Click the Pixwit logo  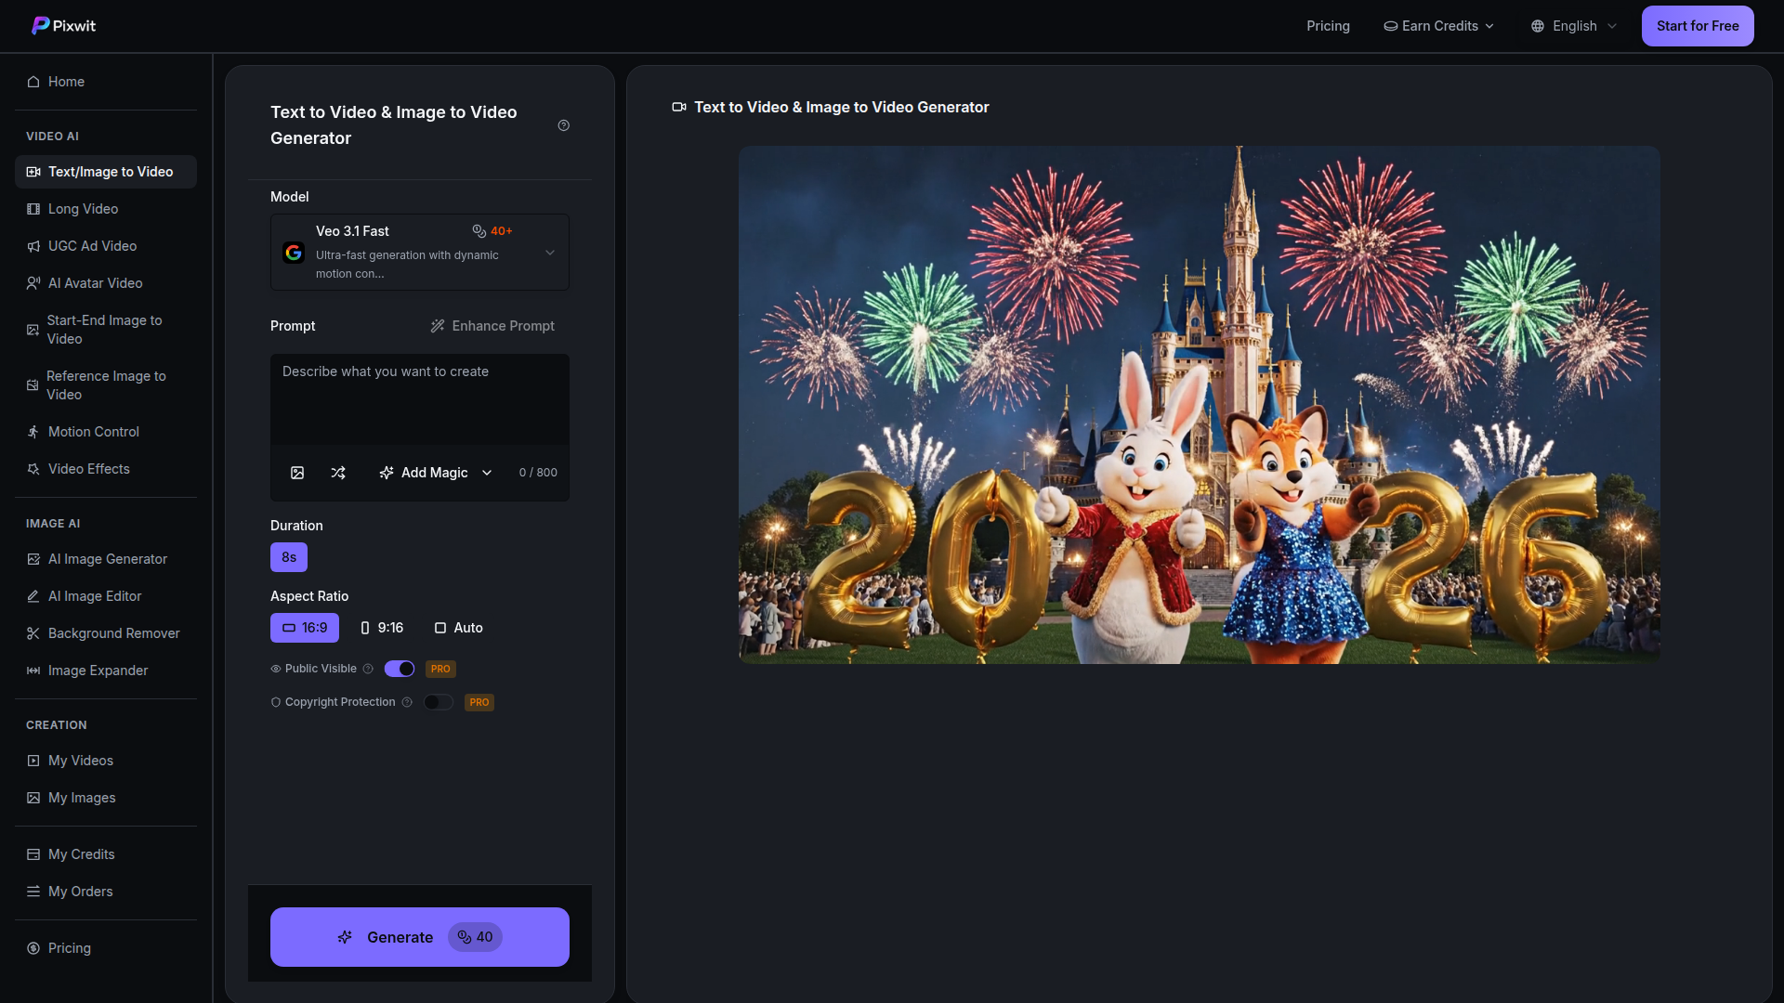tap(64, 26)
